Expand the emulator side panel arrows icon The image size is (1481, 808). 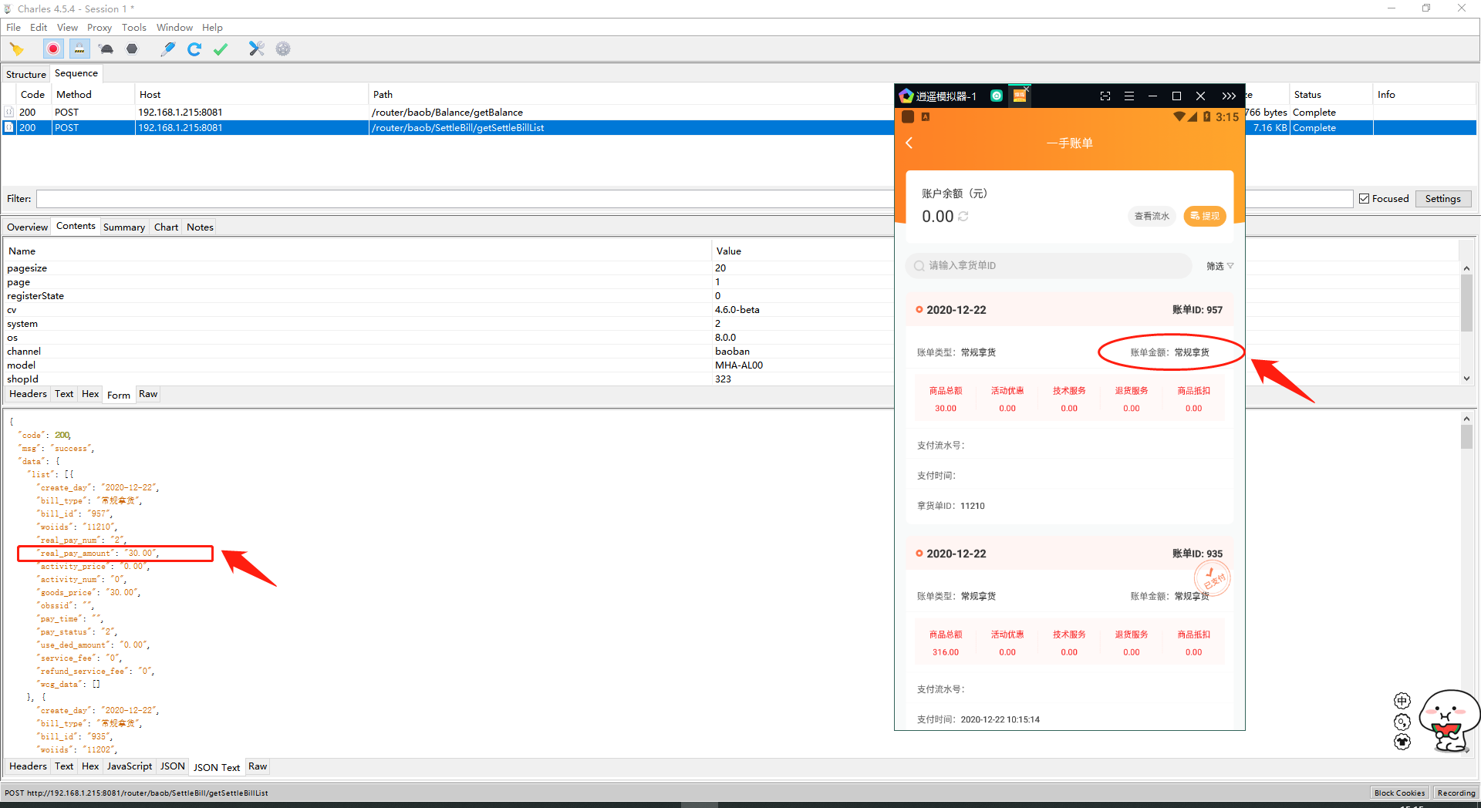pos(1229,96)
